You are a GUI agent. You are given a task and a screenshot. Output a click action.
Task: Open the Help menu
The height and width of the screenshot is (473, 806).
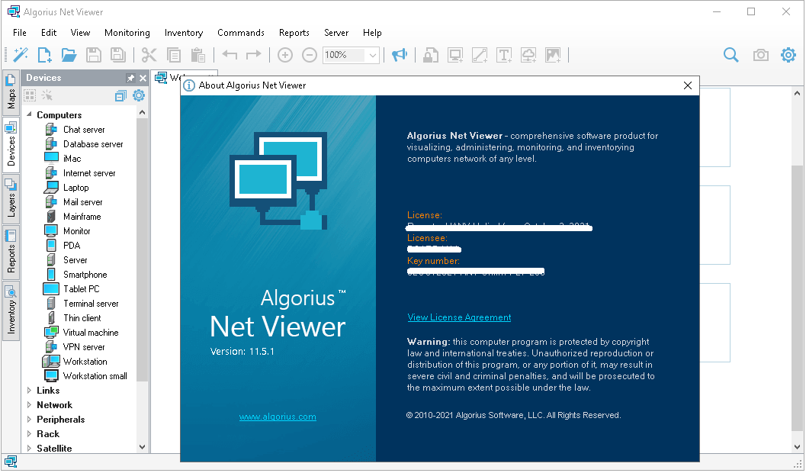(x=372, y=32)
